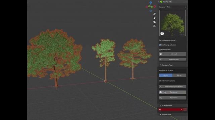215x120 pixels.
Task: Click the front green Y axis gizmo handle
Action: (152, 7)
